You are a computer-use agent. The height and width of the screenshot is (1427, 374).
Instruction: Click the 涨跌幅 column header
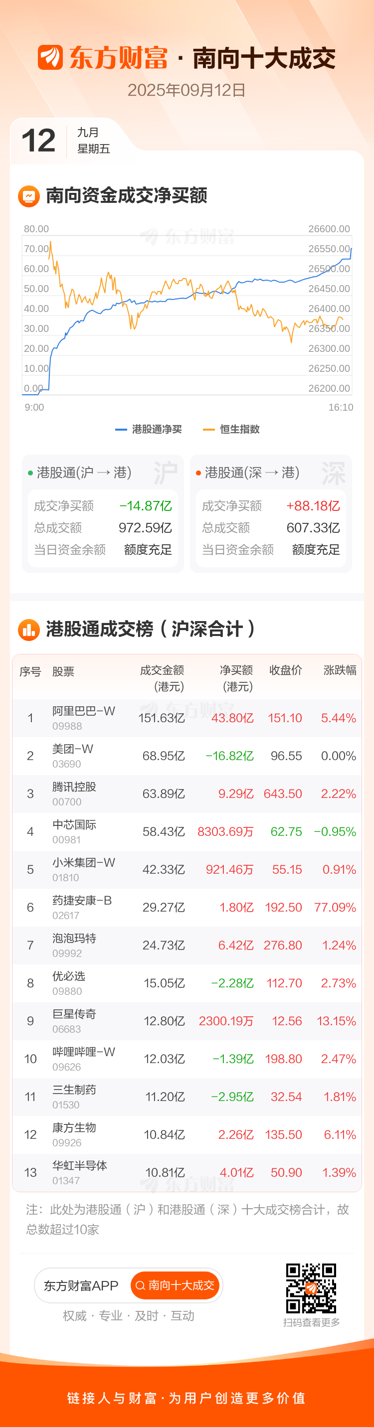340,670
